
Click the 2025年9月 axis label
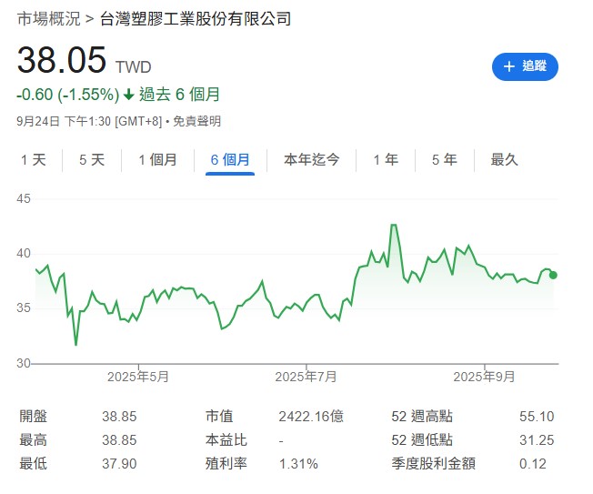(484, 377)
